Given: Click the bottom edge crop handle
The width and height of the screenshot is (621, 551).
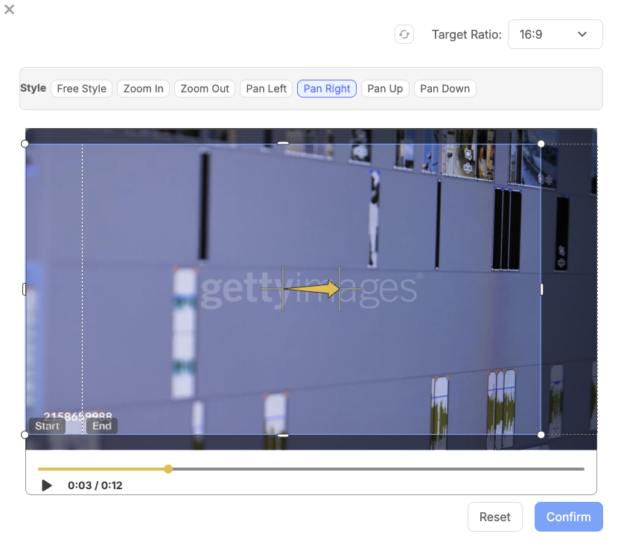Looking at the screenshot, I should click(x=283, y=435).
